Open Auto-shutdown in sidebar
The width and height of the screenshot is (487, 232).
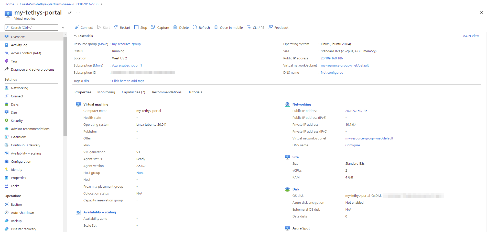pyautogui.click(x=23, y=213)
